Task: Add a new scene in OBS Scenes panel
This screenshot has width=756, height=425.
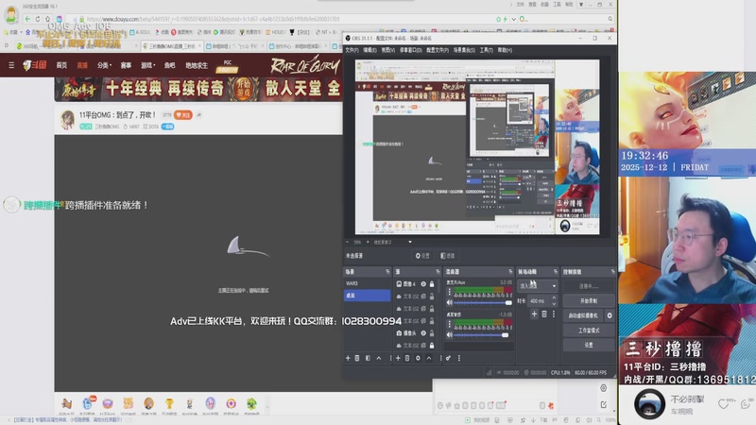Action: [348, 358]
